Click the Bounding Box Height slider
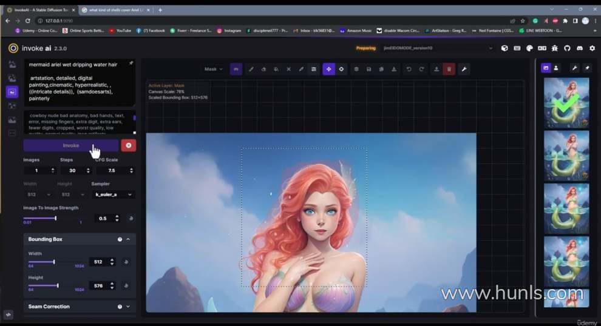 (56, 285)
